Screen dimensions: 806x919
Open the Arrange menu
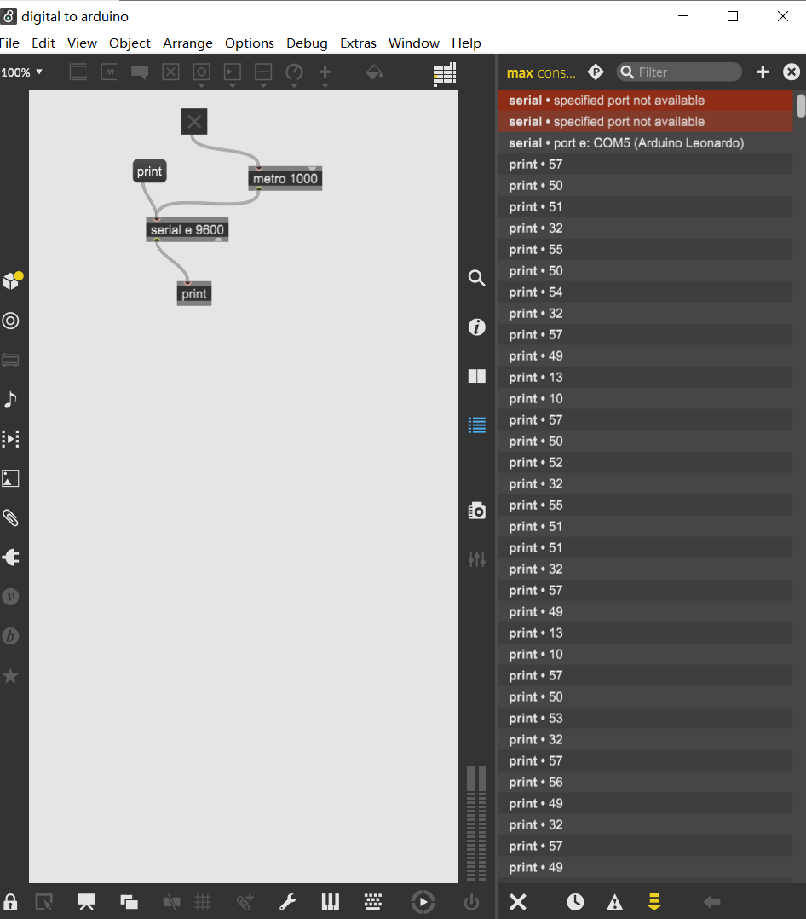[x=187, y=43]
